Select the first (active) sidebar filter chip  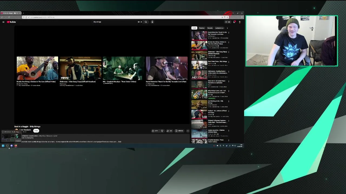[194, 28]
